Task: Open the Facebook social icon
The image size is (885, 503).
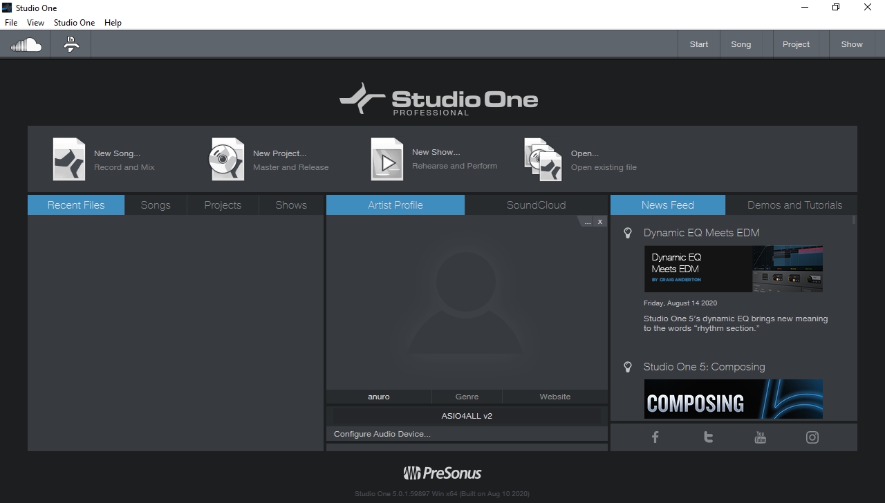Action: (x=655, y=437)
